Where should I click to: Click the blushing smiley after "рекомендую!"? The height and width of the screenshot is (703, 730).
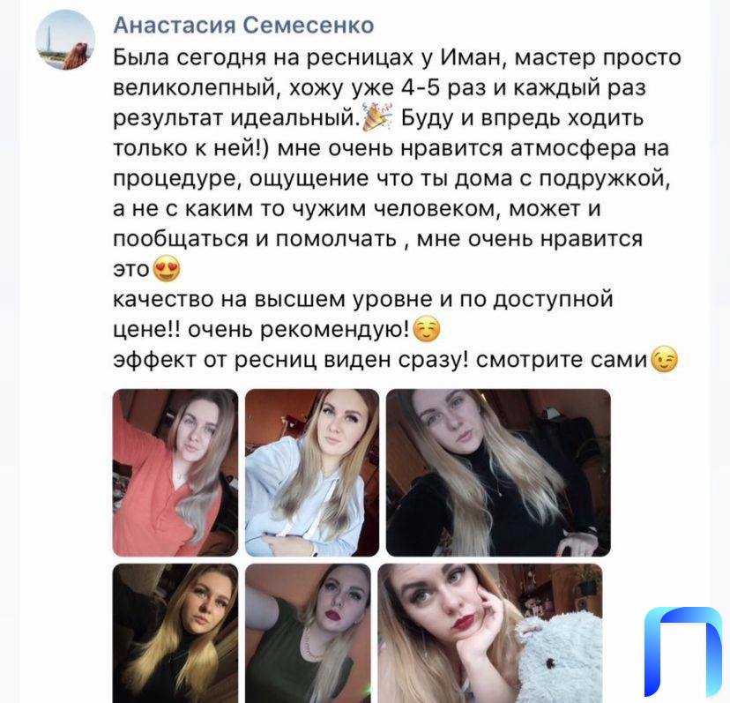point(427,329)
